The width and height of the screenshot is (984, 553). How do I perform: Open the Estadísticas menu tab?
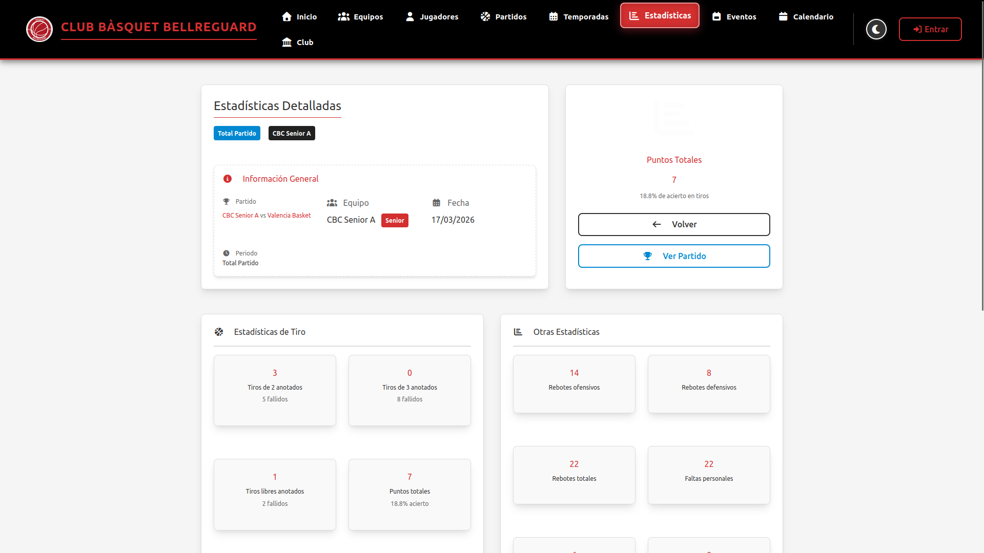pos(660,15)
